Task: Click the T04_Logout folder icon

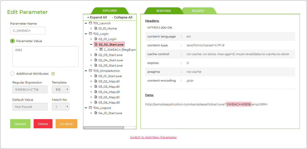Action: tap(91, 108)
